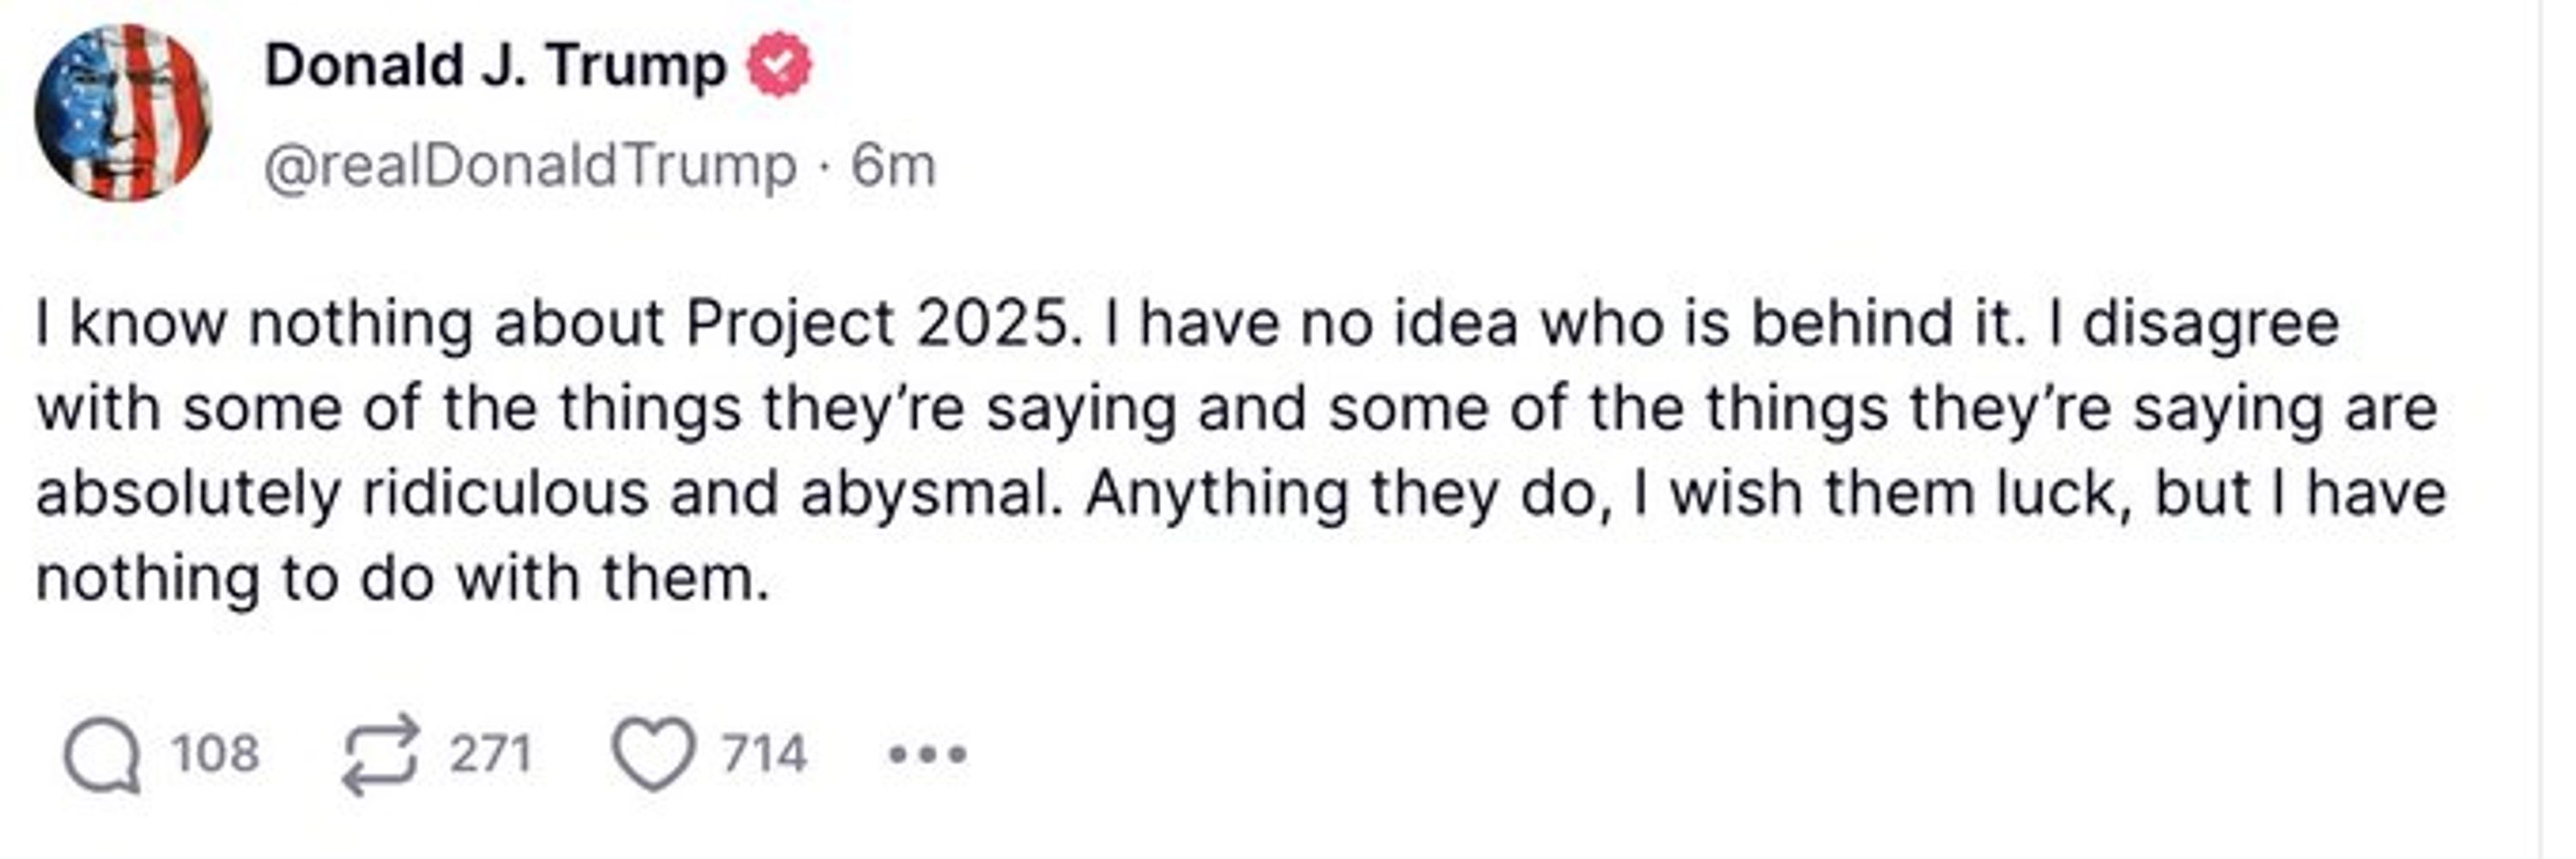Open the Donald J. Trump display name

(x=495, y=66)
